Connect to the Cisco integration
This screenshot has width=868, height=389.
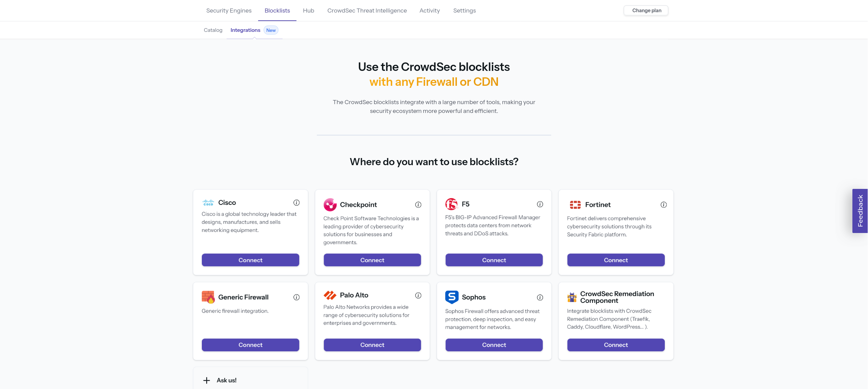click(x=250, y=260)
